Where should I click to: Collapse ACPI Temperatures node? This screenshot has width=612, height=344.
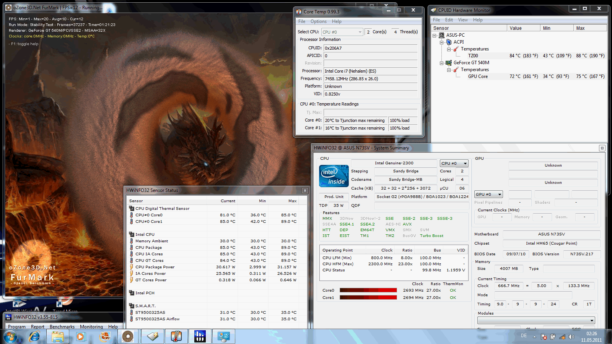[449, 49]
